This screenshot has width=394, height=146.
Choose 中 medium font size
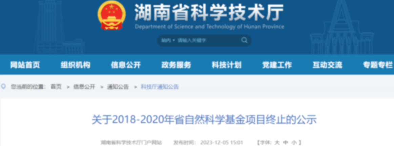click(x=285, y=143)
